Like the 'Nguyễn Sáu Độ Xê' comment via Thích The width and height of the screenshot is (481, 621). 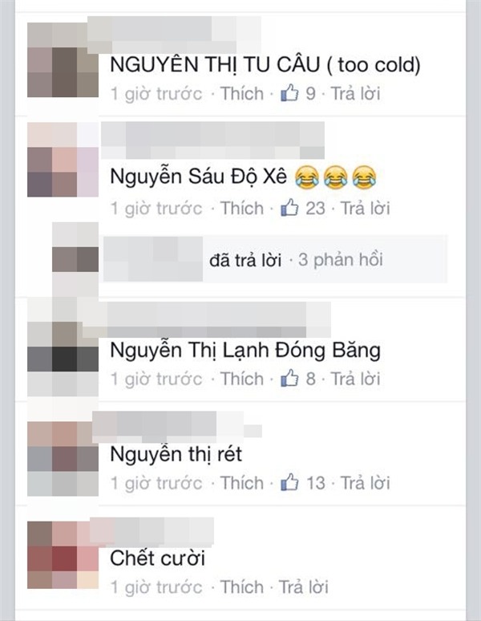click(x=241, y=209)
